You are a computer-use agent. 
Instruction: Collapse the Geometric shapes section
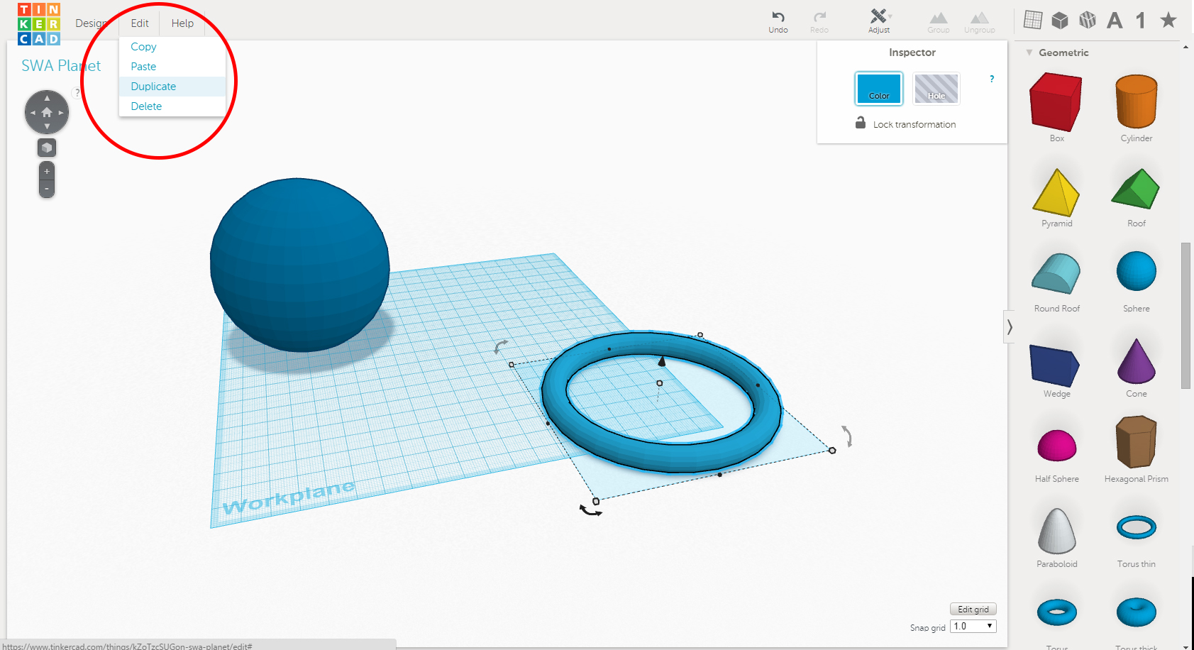[1029, 53]
